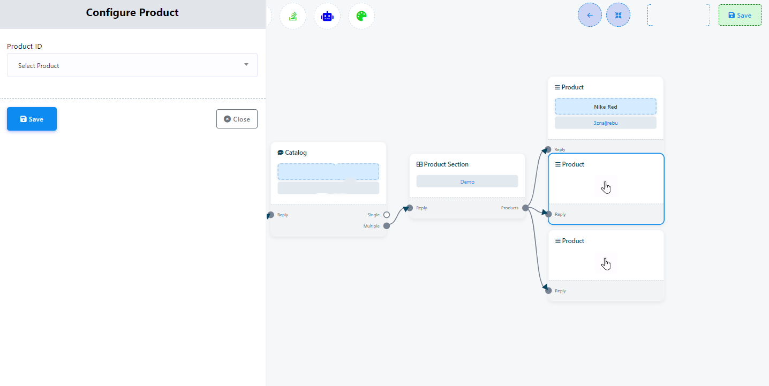Click the green stack layers toolbar icon

pyautogui.click(x=293, y=16)
